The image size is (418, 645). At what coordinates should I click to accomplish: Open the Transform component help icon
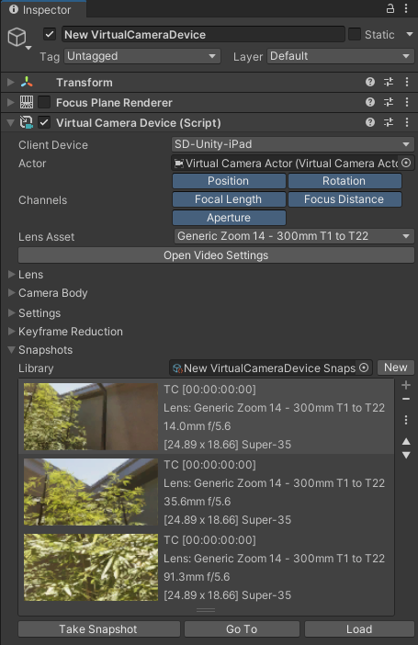click(x=370, y=82)
